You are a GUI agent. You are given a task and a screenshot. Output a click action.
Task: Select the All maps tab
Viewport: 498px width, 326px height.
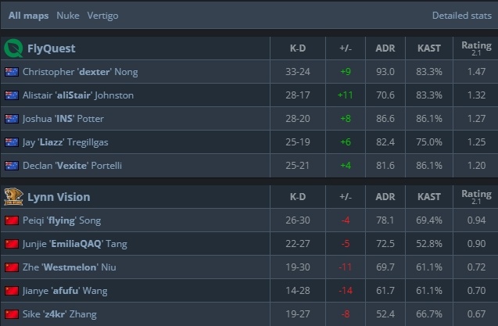29,16
